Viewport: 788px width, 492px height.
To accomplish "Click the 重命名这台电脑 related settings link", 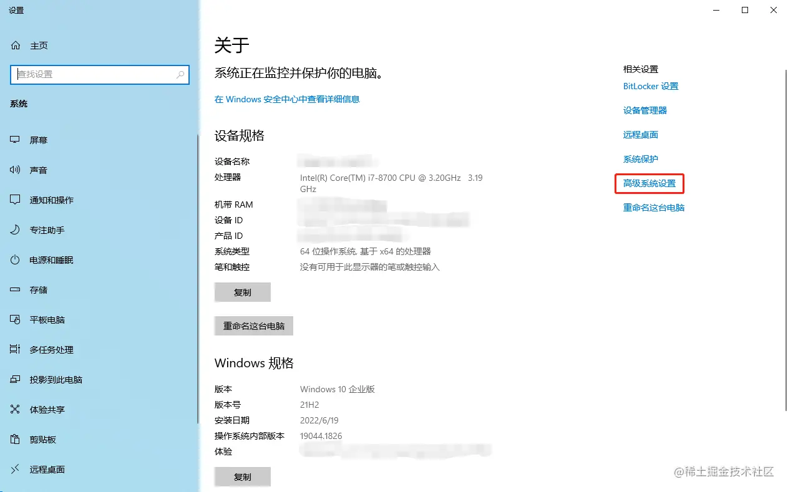I will point(654,208).
